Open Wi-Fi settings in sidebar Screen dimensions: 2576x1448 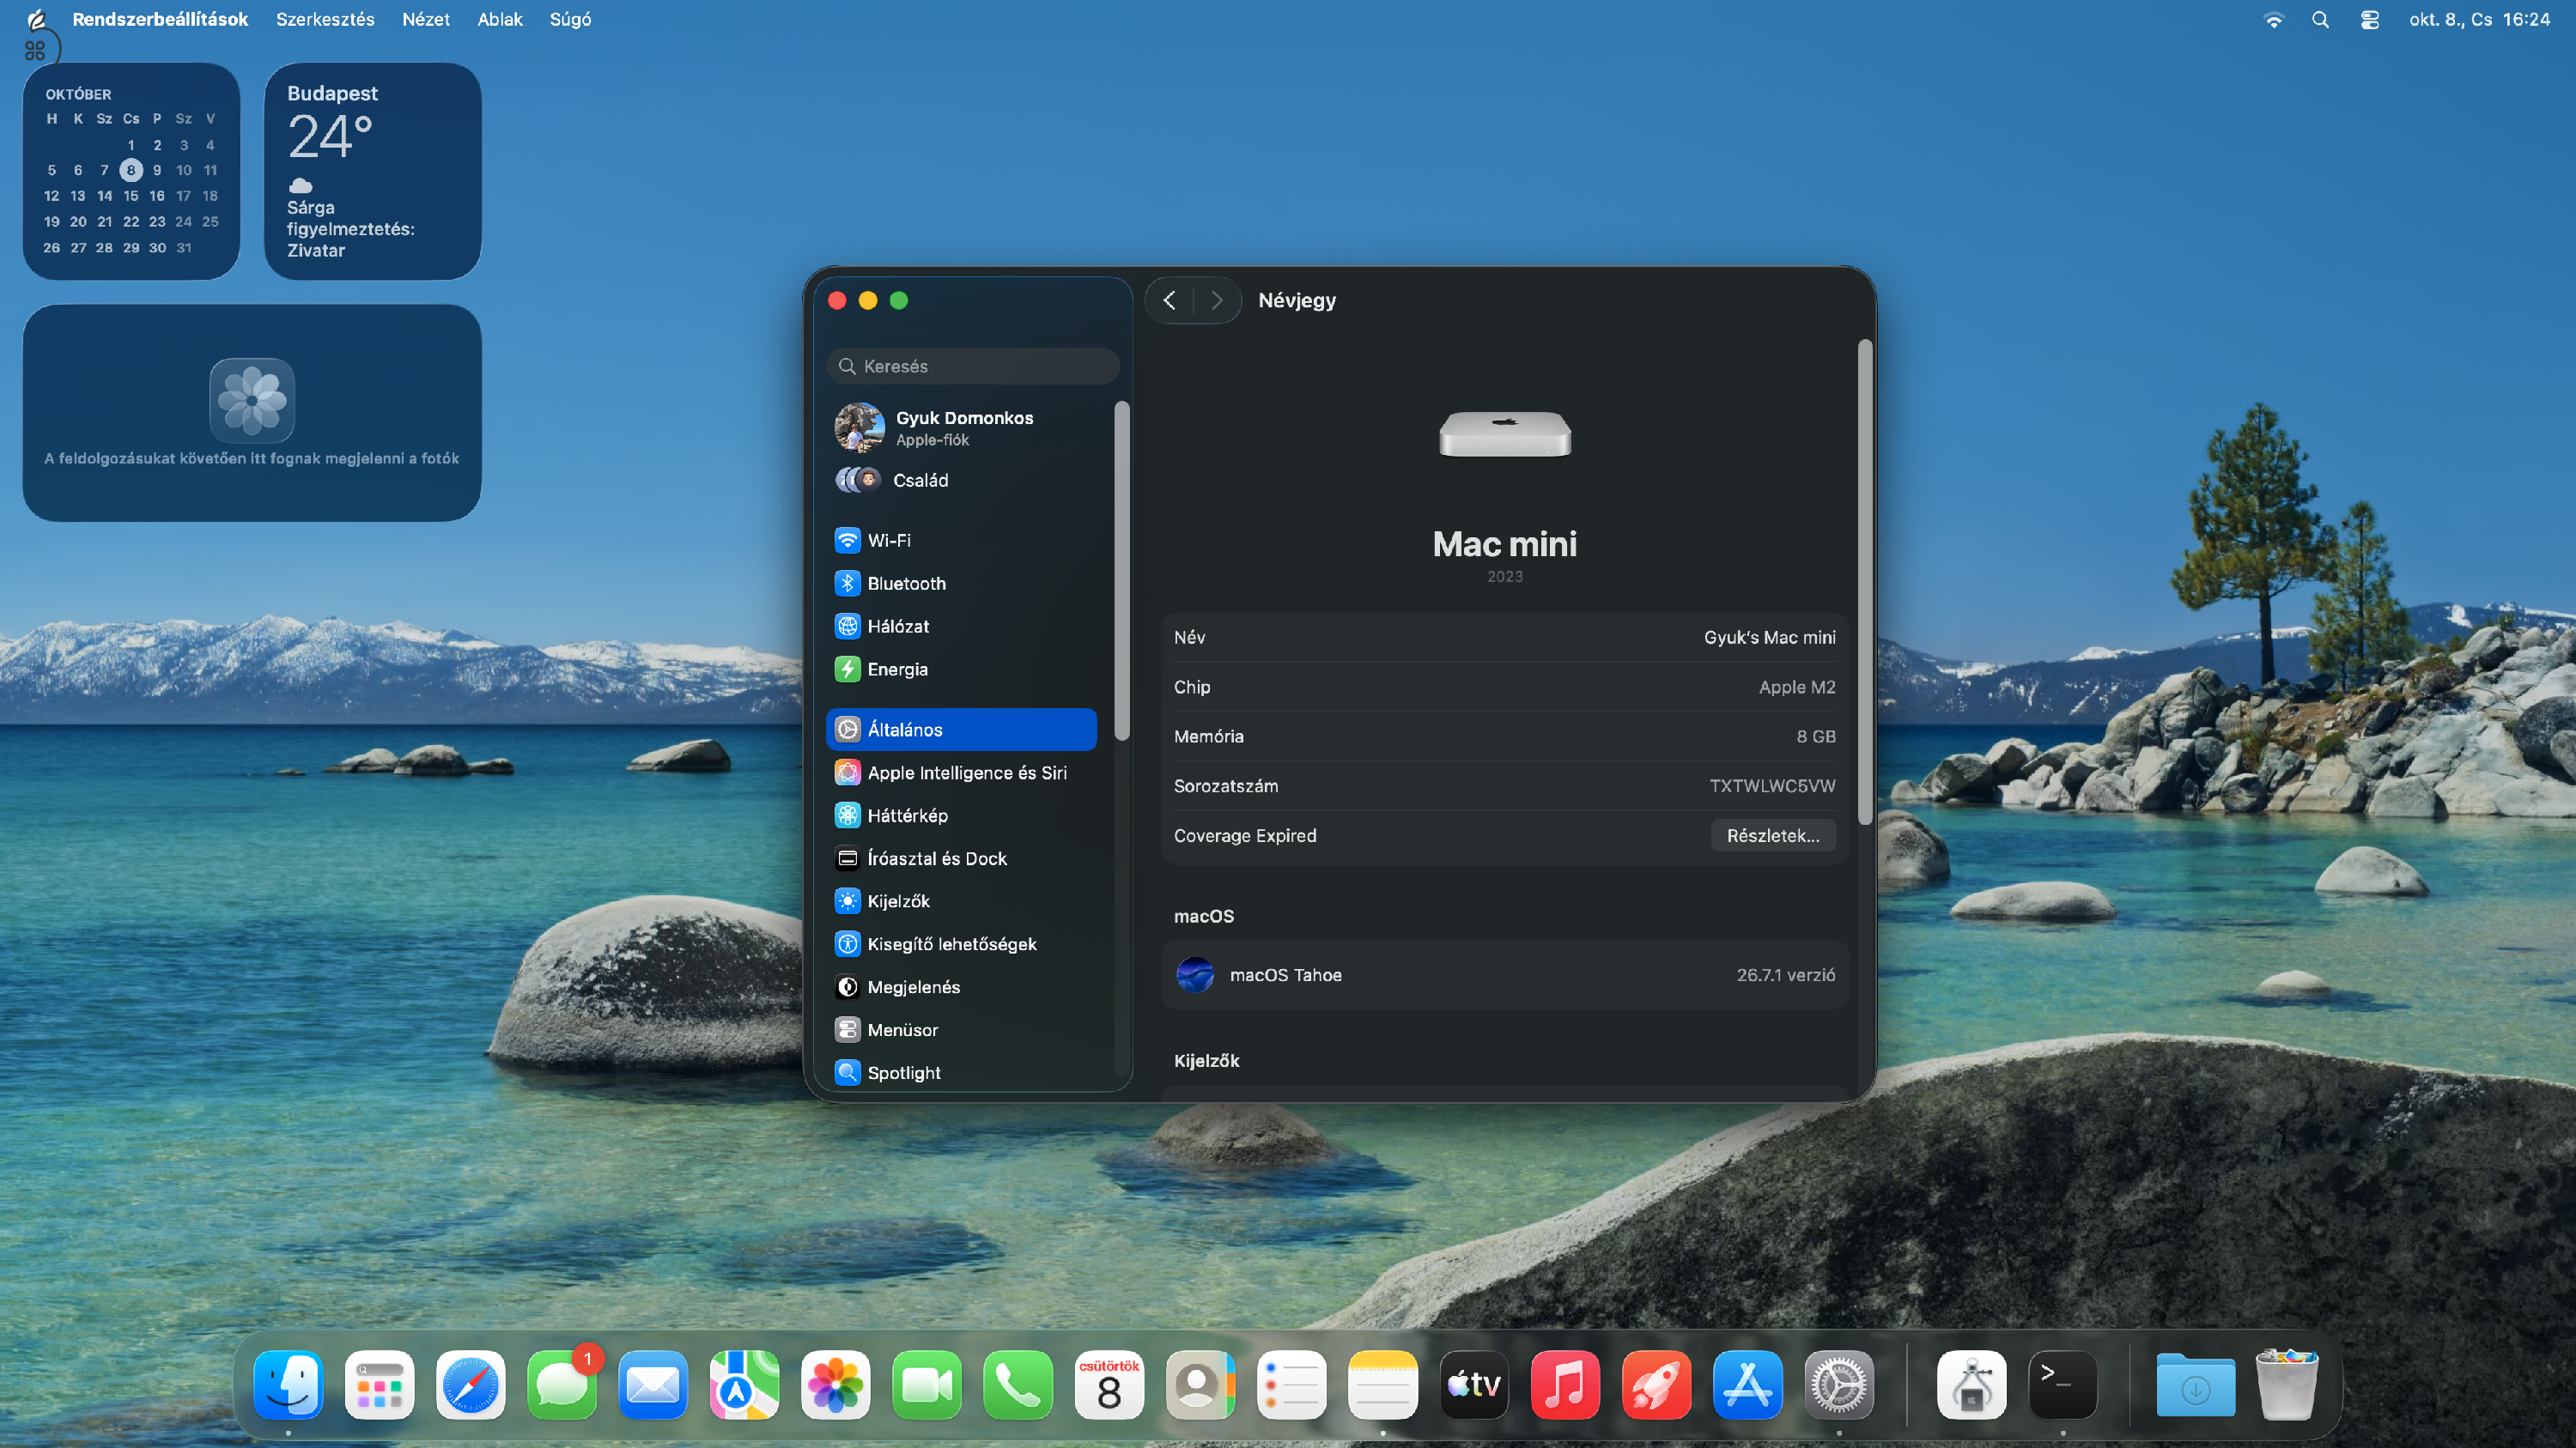coord(961,540)
